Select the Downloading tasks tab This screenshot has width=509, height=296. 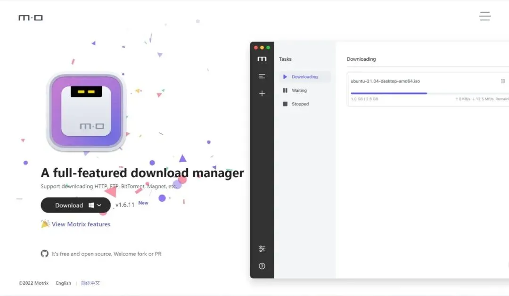(304, 77)
